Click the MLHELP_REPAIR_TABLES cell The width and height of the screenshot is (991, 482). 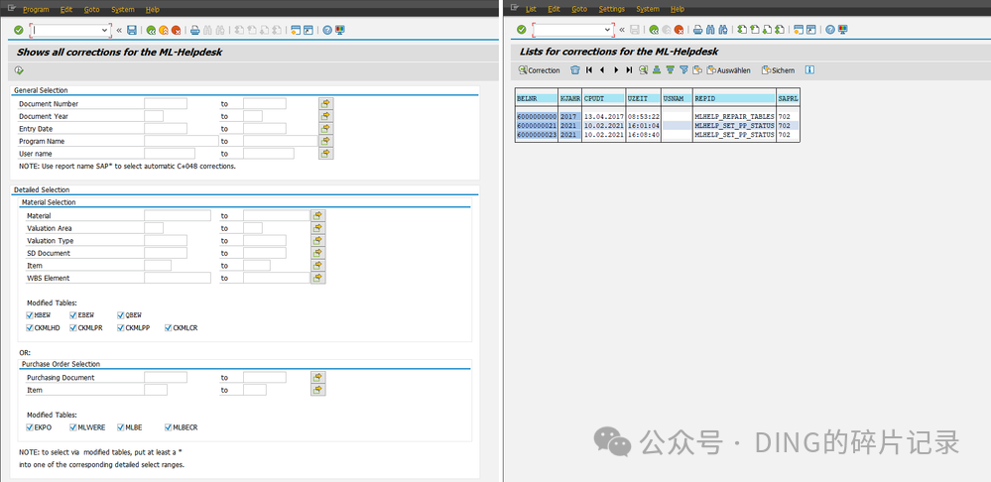734,117
